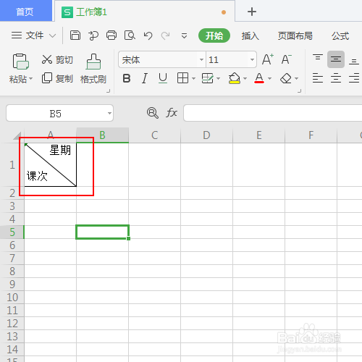Add a new tab with plus button

click(252, 12)
